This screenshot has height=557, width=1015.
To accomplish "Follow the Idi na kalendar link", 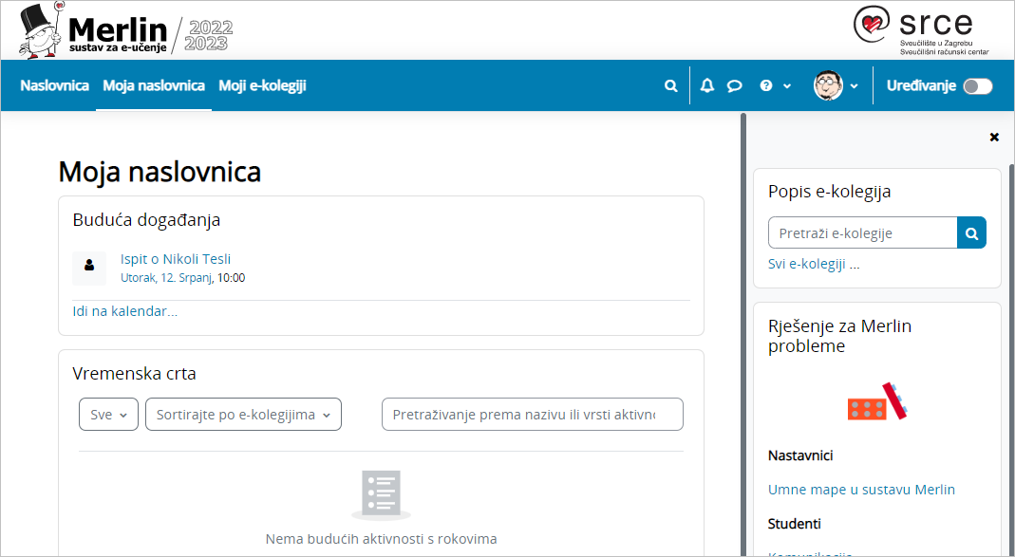I will (125, 311).
